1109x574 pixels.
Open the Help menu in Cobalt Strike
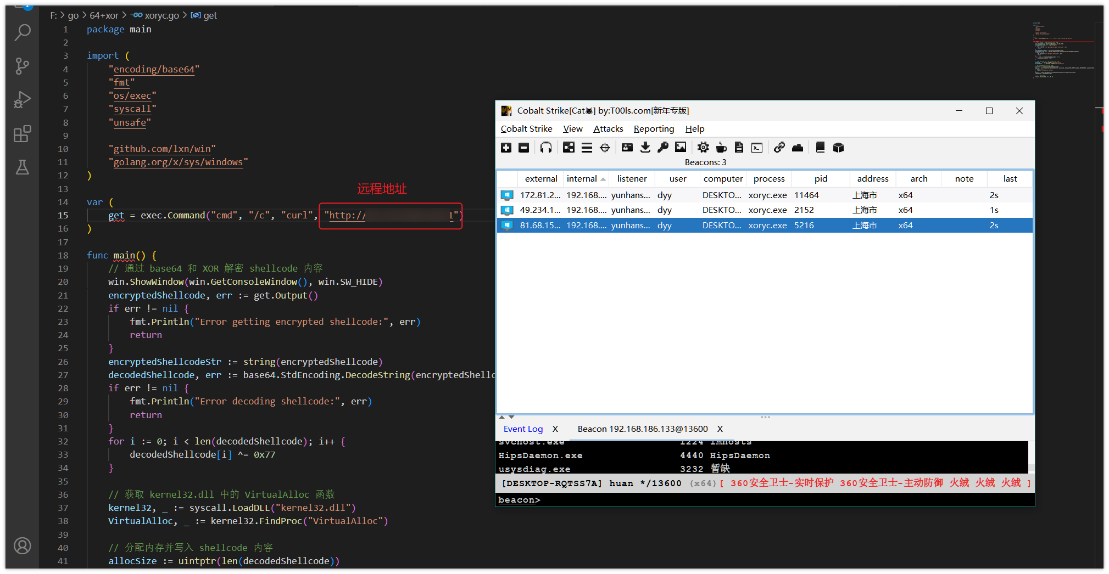[694, 128]
